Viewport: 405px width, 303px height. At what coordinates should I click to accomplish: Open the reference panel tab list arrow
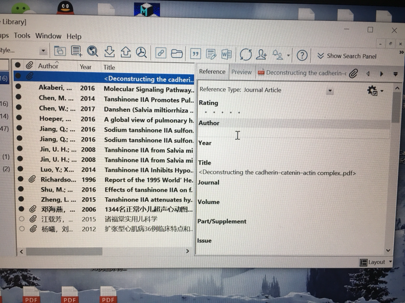pos(395,74)
